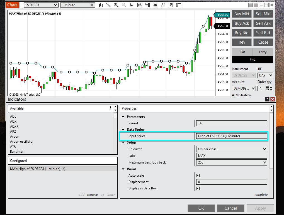Click the Properties panel scrollbar

(x=271, y=141)
